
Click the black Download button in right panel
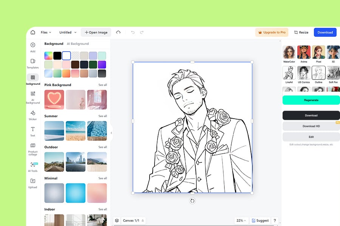(311, 116)
